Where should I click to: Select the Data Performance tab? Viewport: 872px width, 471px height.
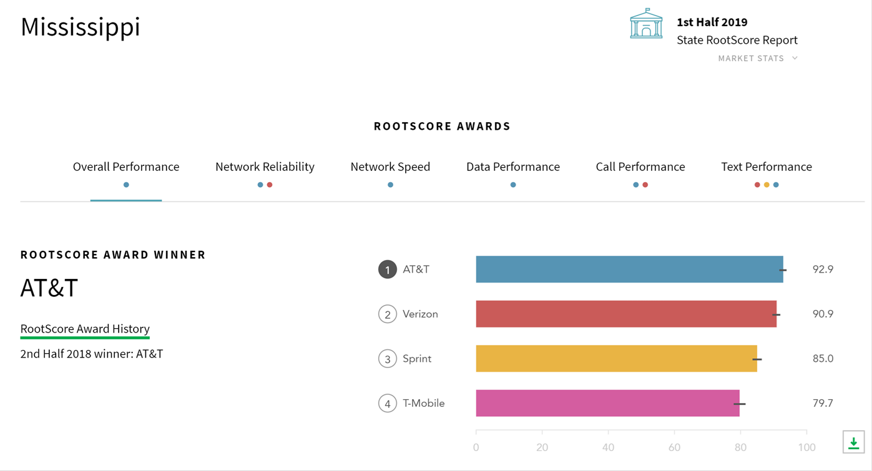[512, 167]
